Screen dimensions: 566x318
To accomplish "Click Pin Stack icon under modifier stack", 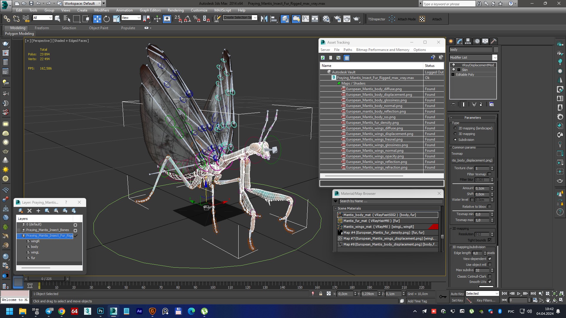I will [453, 104].
